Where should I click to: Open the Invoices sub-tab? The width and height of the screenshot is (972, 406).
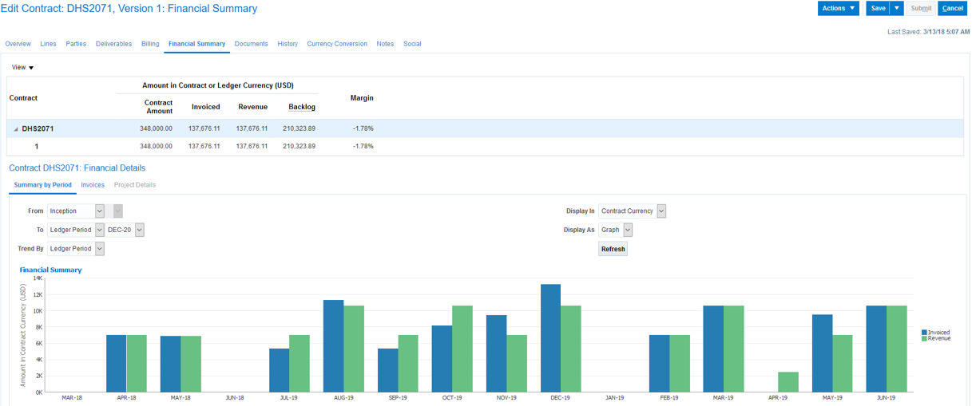click(x=93, y=185)
